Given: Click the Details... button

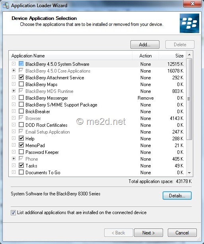Looking at the screenshot, I should click(x=177, y=195).
